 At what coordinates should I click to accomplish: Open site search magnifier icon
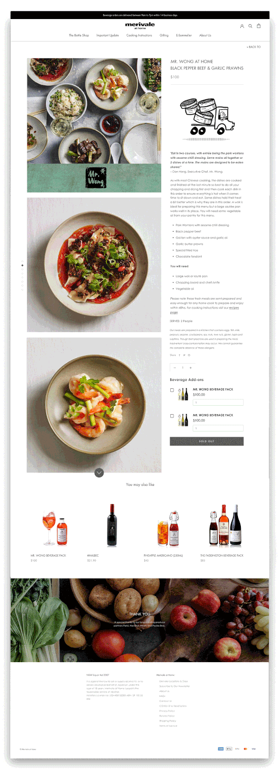[x=250, y=26]
